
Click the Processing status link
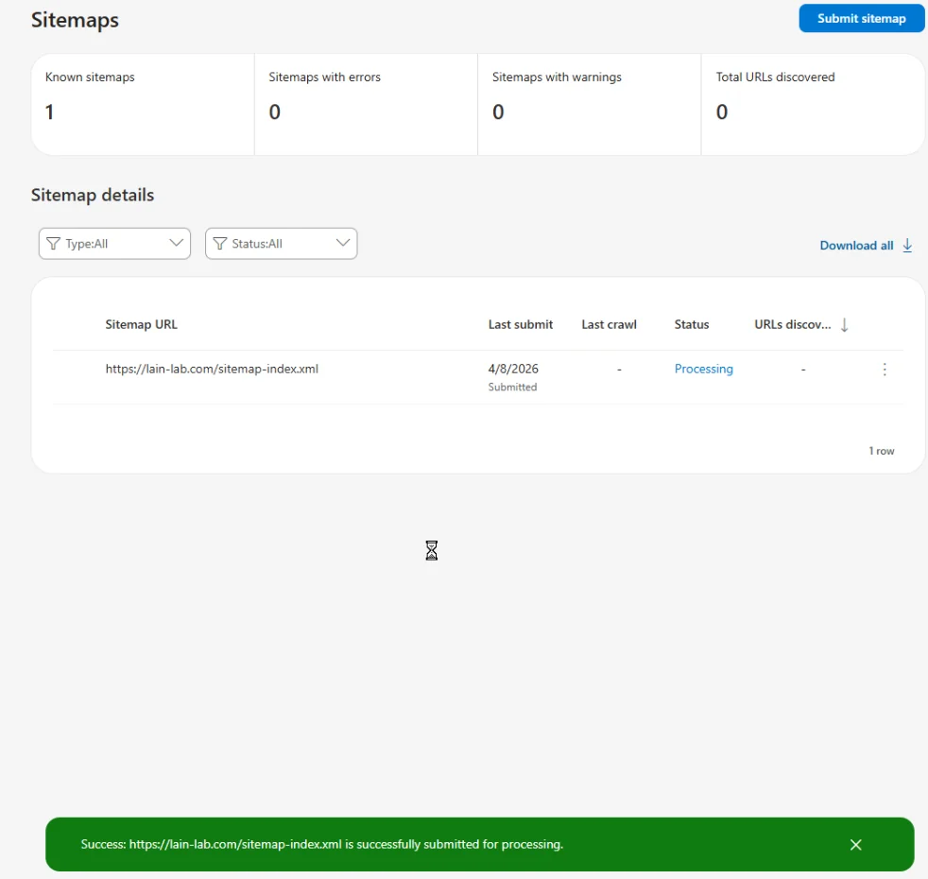[703, 370]
